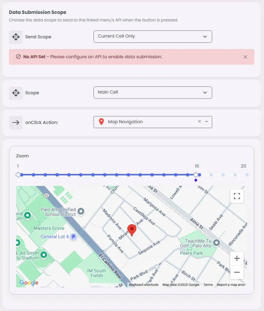This screenshot has height=311, width=264.
Task: Zoom in the map with plus button
Action: [x=237, y=258]
